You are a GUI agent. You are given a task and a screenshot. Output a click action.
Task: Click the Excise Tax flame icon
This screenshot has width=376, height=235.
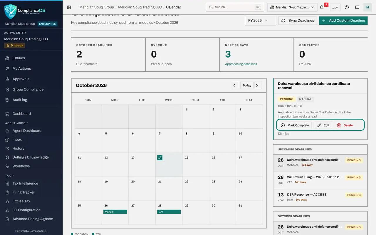[x=7, y=201]
